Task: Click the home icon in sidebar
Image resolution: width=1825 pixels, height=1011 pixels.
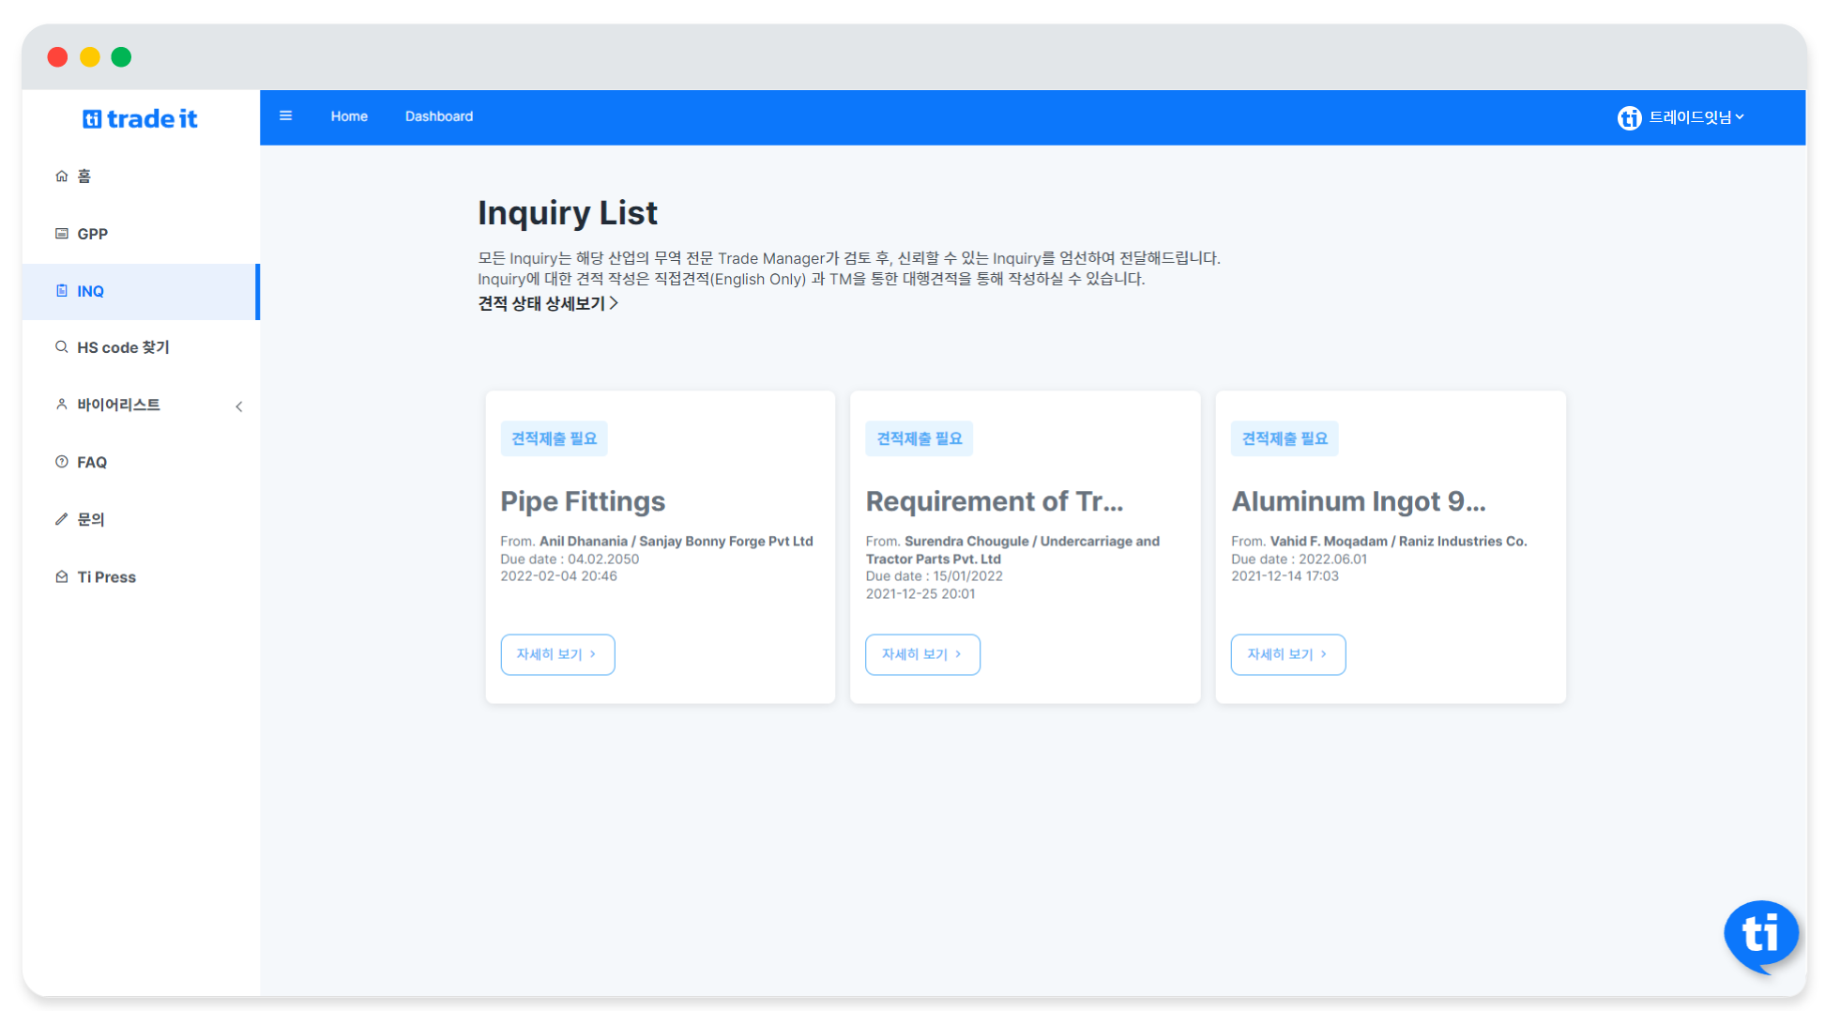Action: (62, 176)
